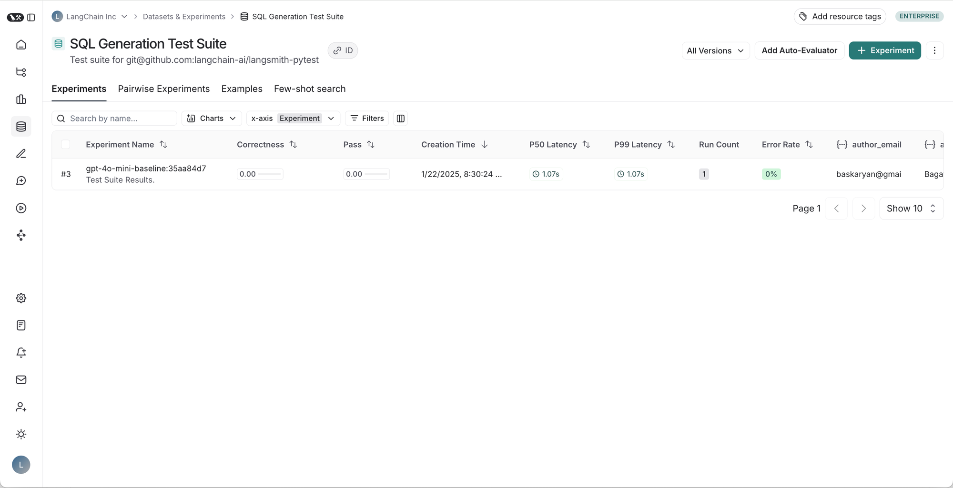Click the green Experiment button
The height and width of the screenshot is (488, 953).
point(885,50)
